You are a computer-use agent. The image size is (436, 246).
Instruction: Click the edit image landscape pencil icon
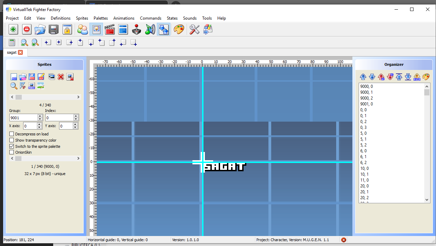click(x=41, y=85)
